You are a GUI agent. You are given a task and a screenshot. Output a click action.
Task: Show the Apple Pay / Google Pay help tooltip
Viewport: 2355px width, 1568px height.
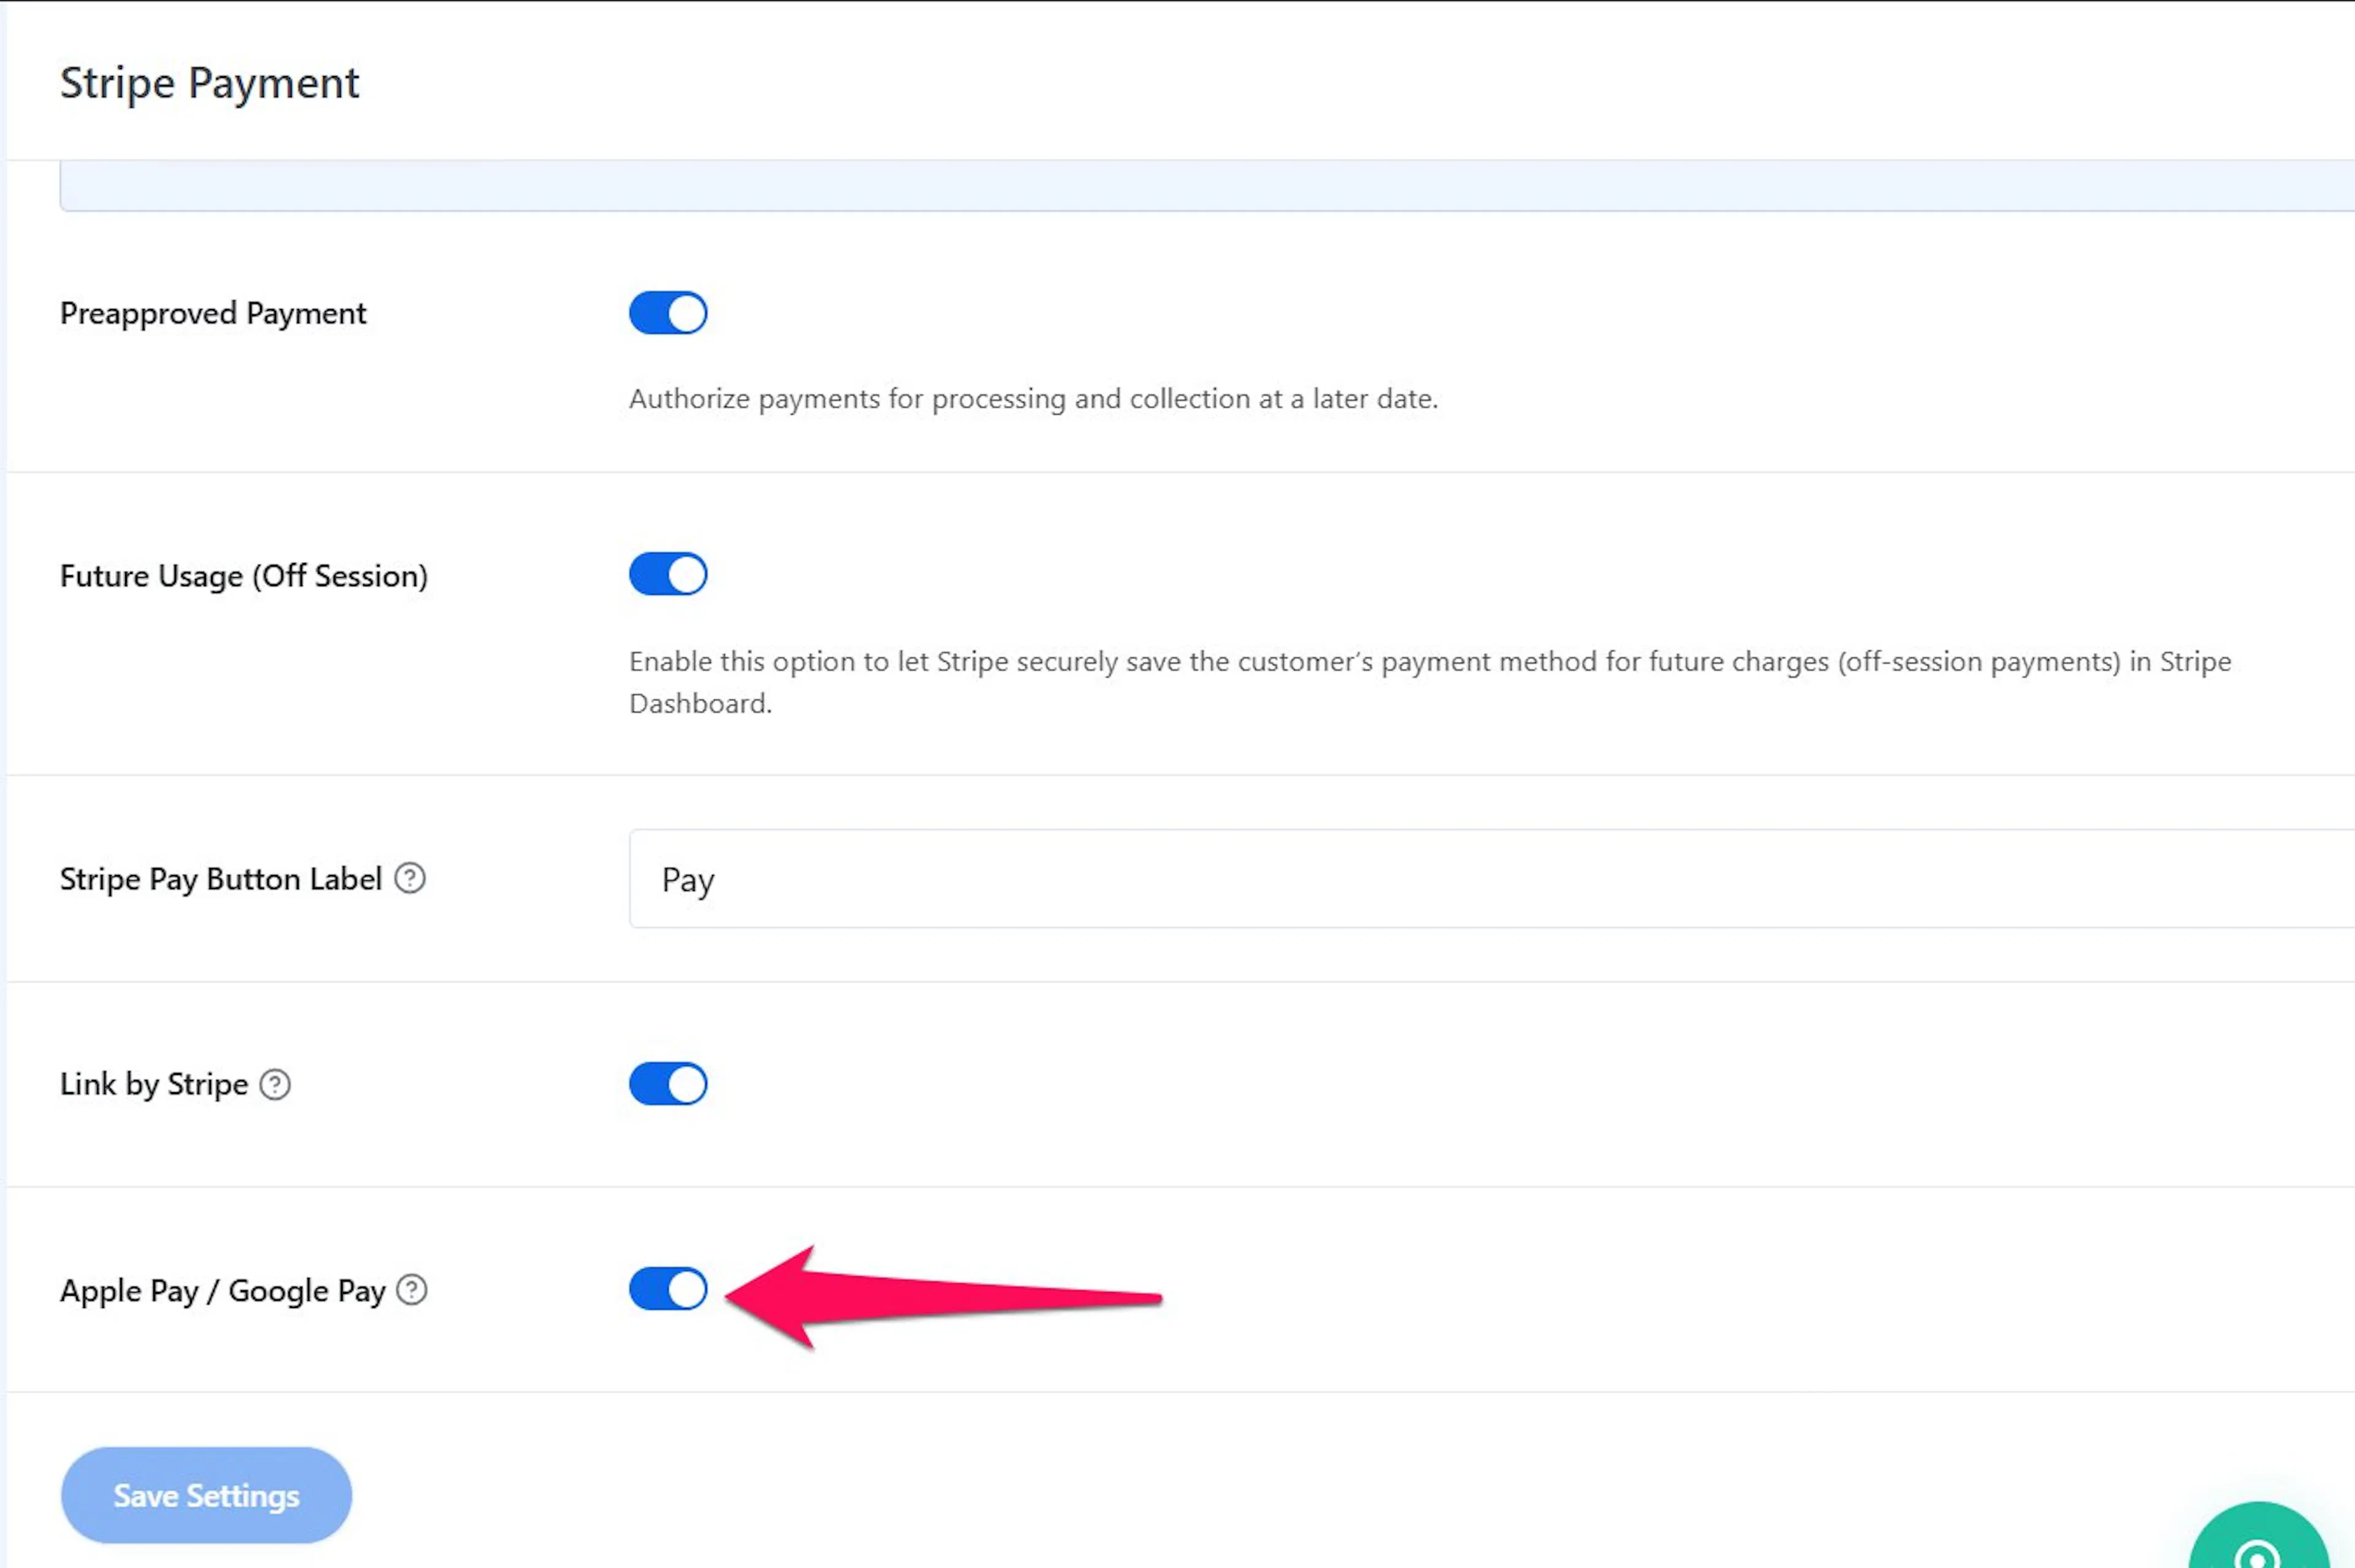[412, 1290]
